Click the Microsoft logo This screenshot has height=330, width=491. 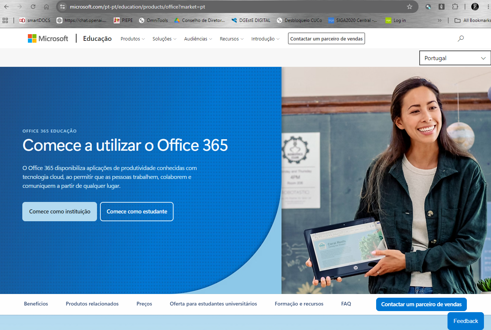[48, 39]
